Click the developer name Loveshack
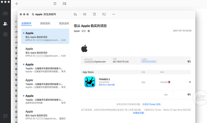Screen dimensions: 207x123 (104, 82)
